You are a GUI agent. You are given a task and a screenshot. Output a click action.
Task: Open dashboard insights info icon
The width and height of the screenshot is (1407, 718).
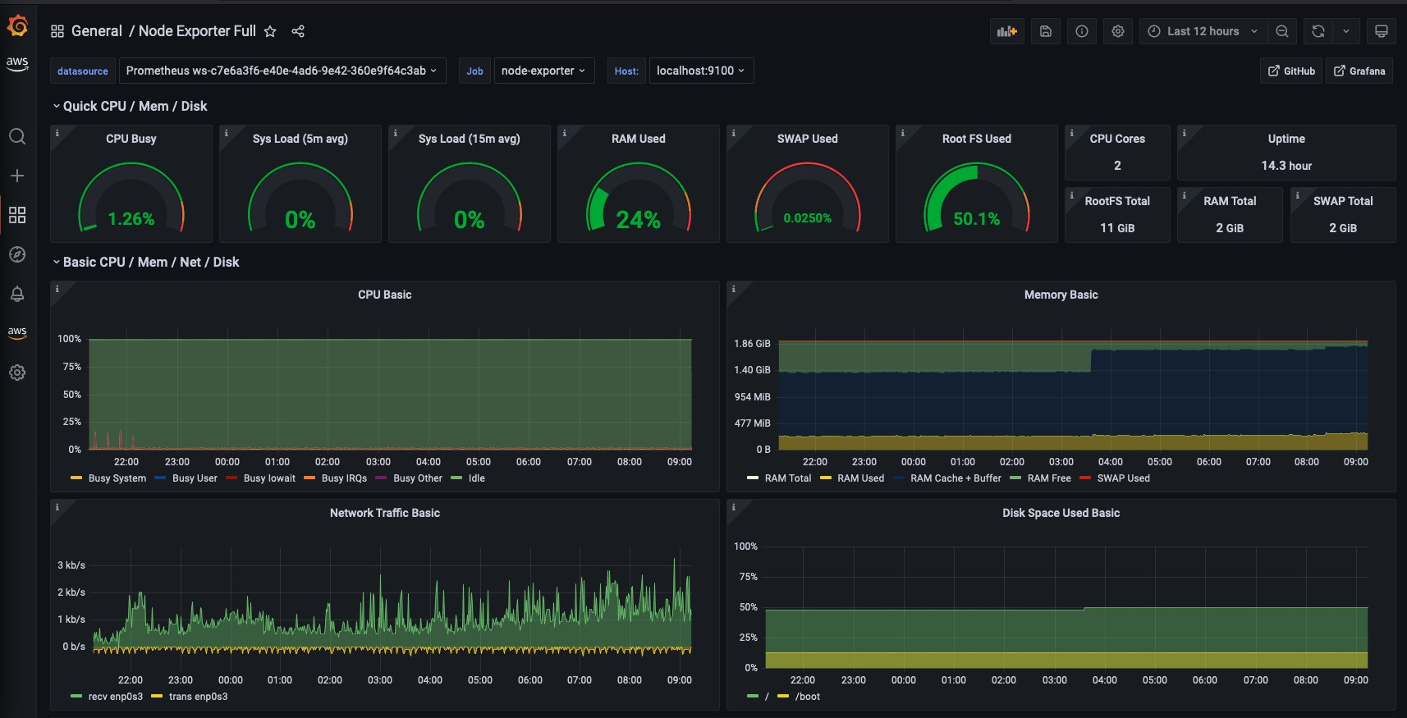[1082, 31]
